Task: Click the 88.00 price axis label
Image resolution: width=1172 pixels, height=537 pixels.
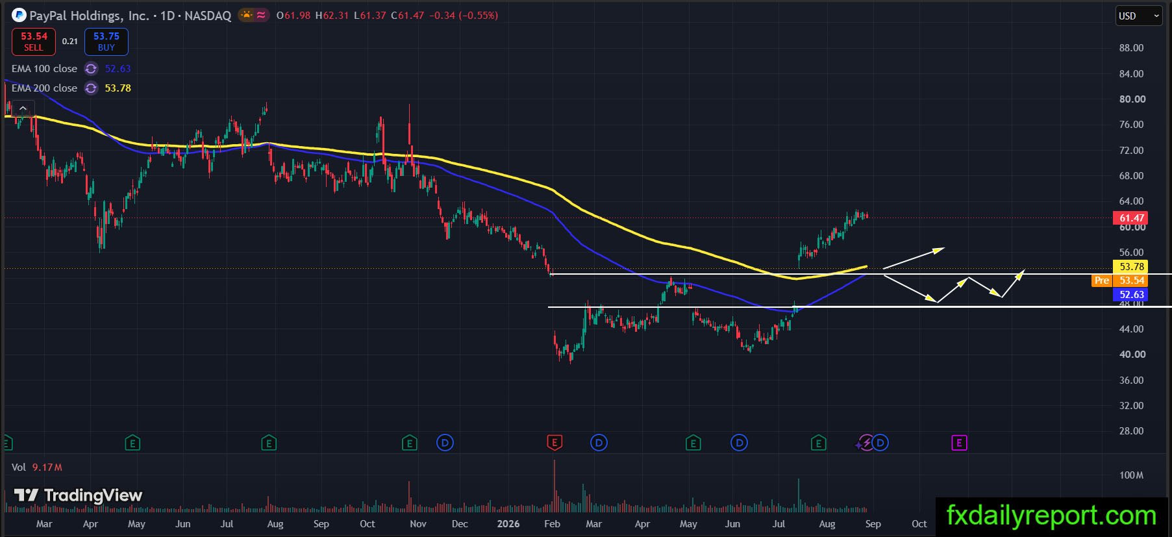Action: 1131,48
